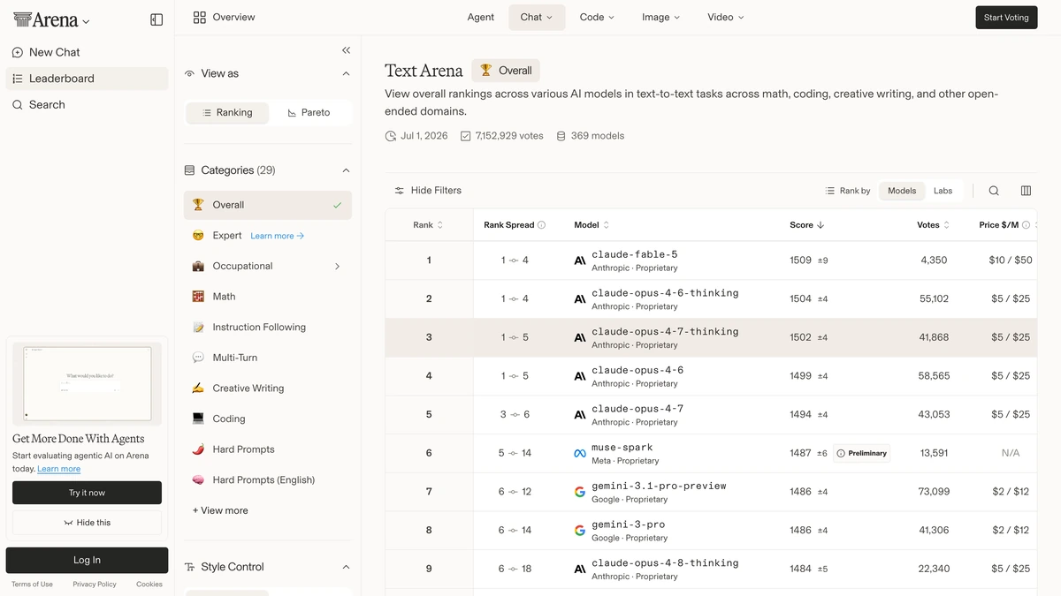The image size is (1061, 596).
Task: Click the Google logo beside gemini-3-pro
Action: click(580, 531)
